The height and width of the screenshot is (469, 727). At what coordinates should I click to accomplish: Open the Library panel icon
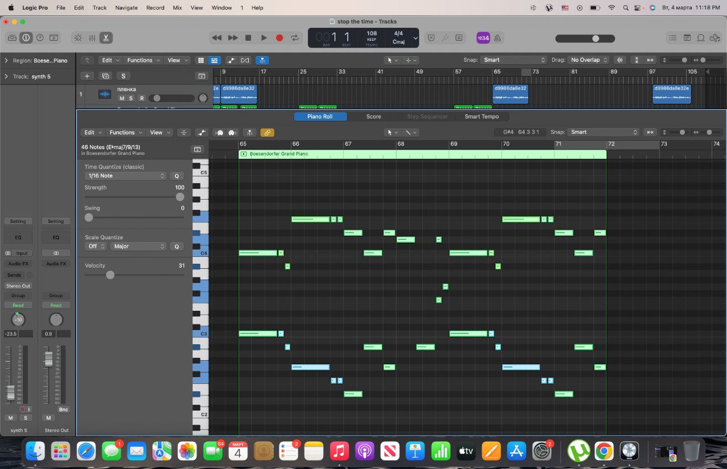(12, 38)
